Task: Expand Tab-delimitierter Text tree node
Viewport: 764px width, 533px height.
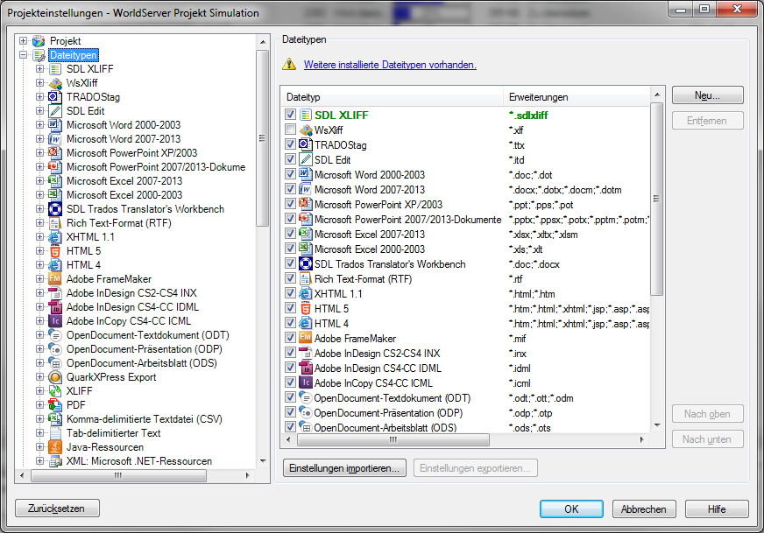Action: 40,433
